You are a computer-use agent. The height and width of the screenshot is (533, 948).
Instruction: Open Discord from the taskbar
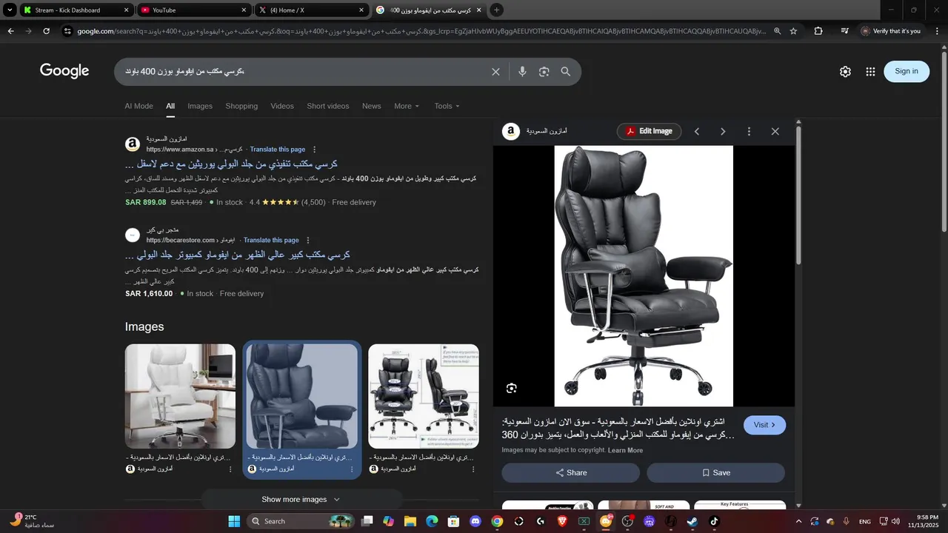(x=475, y=521)
